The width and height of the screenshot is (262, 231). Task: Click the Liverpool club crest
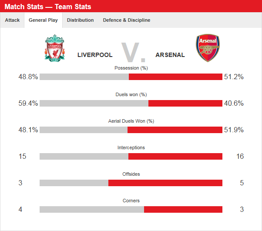tap(54, 48)
